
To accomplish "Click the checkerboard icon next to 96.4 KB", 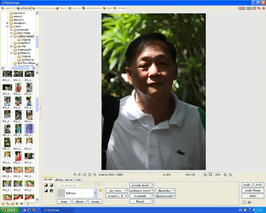I will tap(199, 174).
